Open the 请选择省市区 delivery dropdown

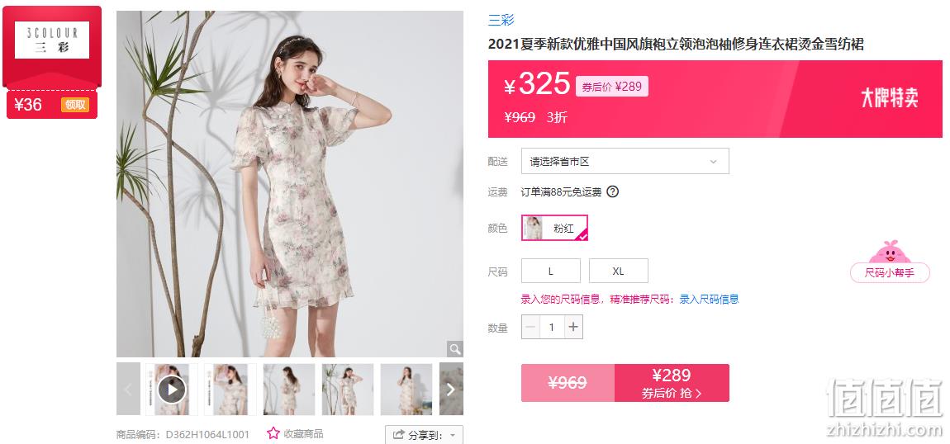click(x=625, y=162)
